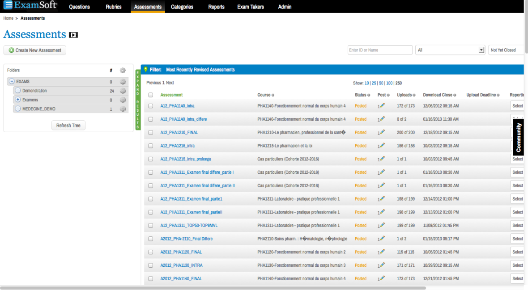The image size is (528, 290).
Task: Open the ExamSoft hamburger menu icon
Action: 8,5
